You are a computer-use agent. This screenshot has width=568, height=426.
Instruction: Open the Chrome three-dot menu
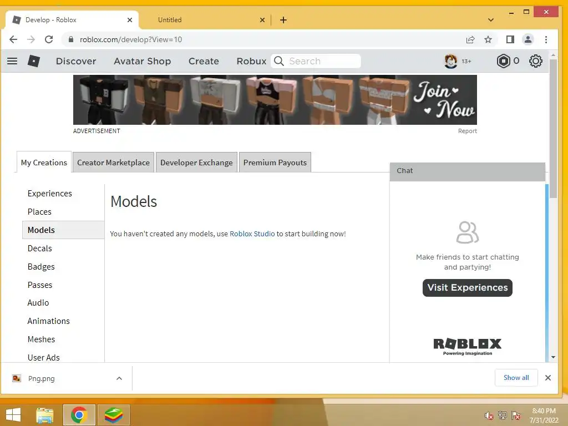coord(546,39)
